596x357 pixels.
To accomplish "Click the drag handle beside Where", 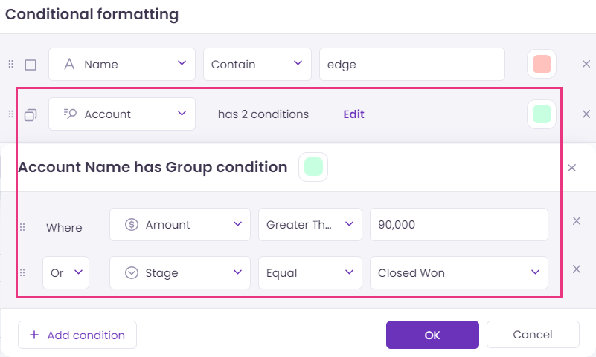I will pyautogui.click(x=22, y=227).
